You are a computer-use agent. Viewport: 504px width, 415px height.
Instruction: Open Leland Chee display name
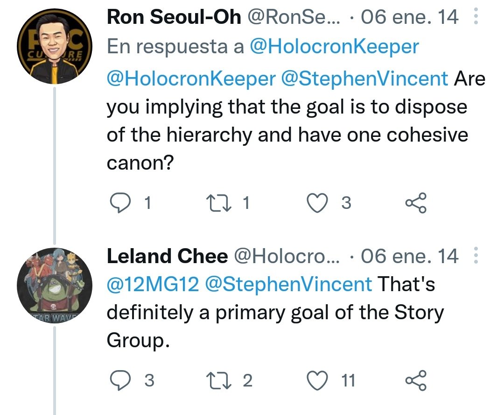pyautogui.click(x=167, y=256)
